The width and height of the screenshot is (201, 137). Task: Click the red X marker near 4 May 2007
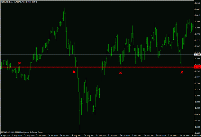pos(19,63)
